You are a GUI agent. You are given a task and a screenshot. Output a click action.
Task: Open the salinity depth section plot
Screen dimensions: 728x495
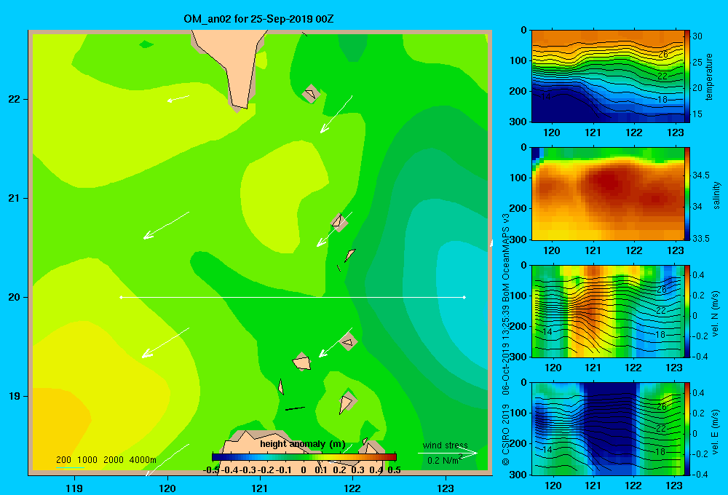pos(608,194)
